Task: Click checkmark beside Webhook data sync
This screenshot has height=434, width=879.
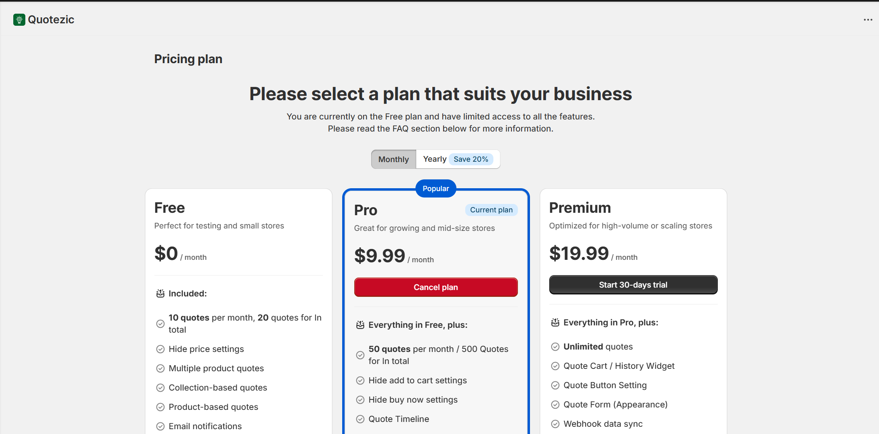Action: click(x=555, y=424)
